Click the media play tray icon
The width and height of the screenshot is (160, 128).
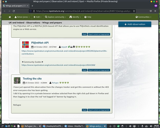114,126
